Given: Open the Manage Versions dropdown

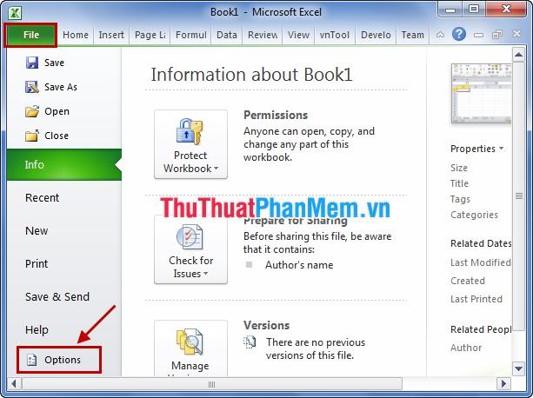Looking at the screenshot, I should (x=190, y=348).
